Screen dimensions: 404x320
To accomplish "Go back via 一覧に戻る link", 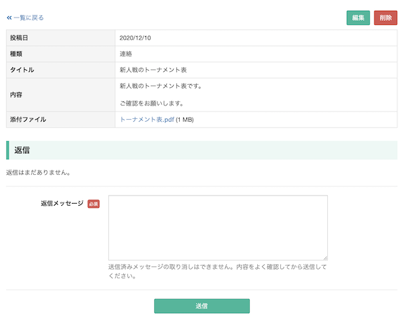I will pos(26,17).
